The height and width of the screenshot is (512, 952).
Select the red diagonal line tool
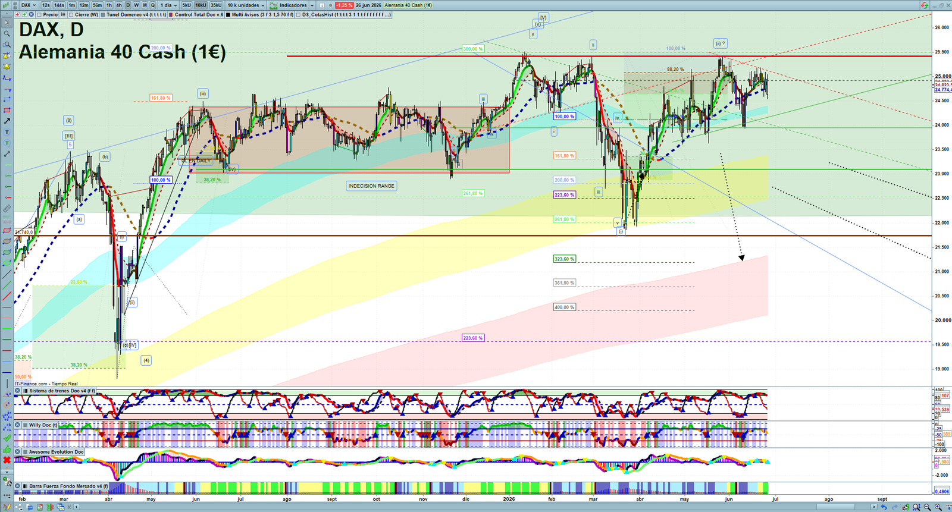coord(7,295)
